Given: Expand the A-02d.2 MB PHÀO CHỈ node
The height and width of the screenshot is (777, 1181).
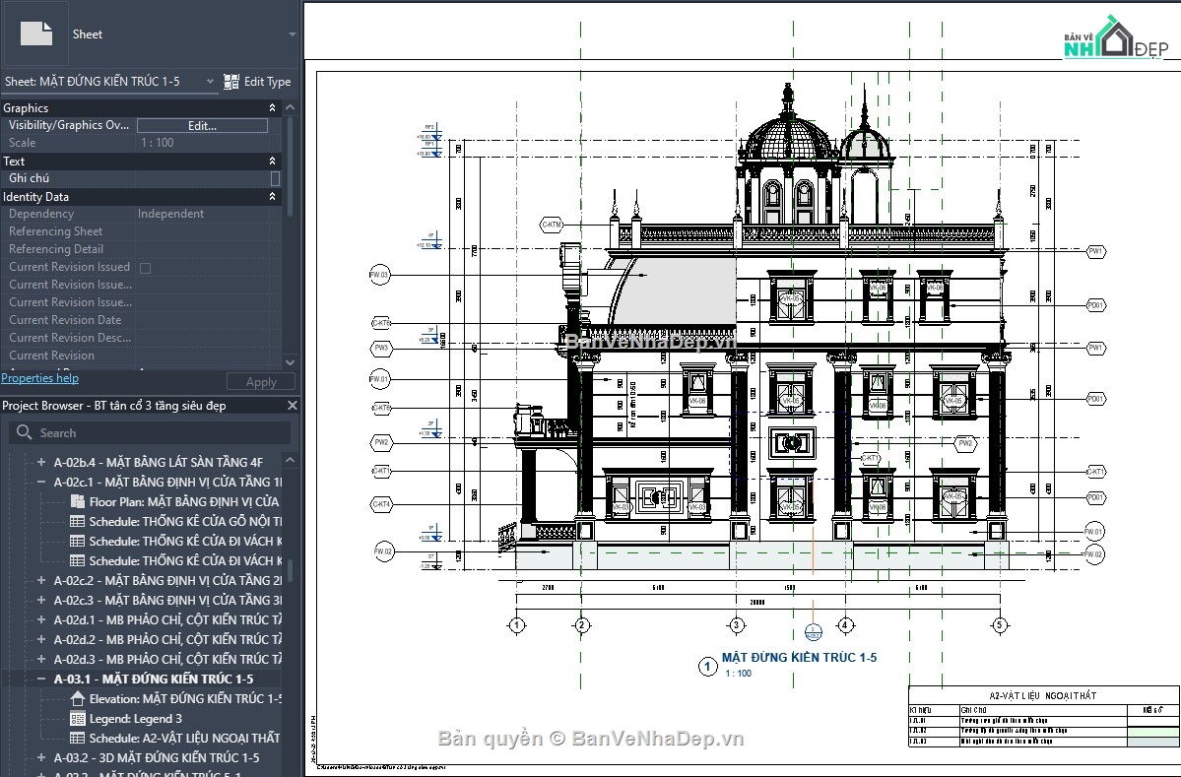Looking at the screenshot, I should click(x=40, y=639).
